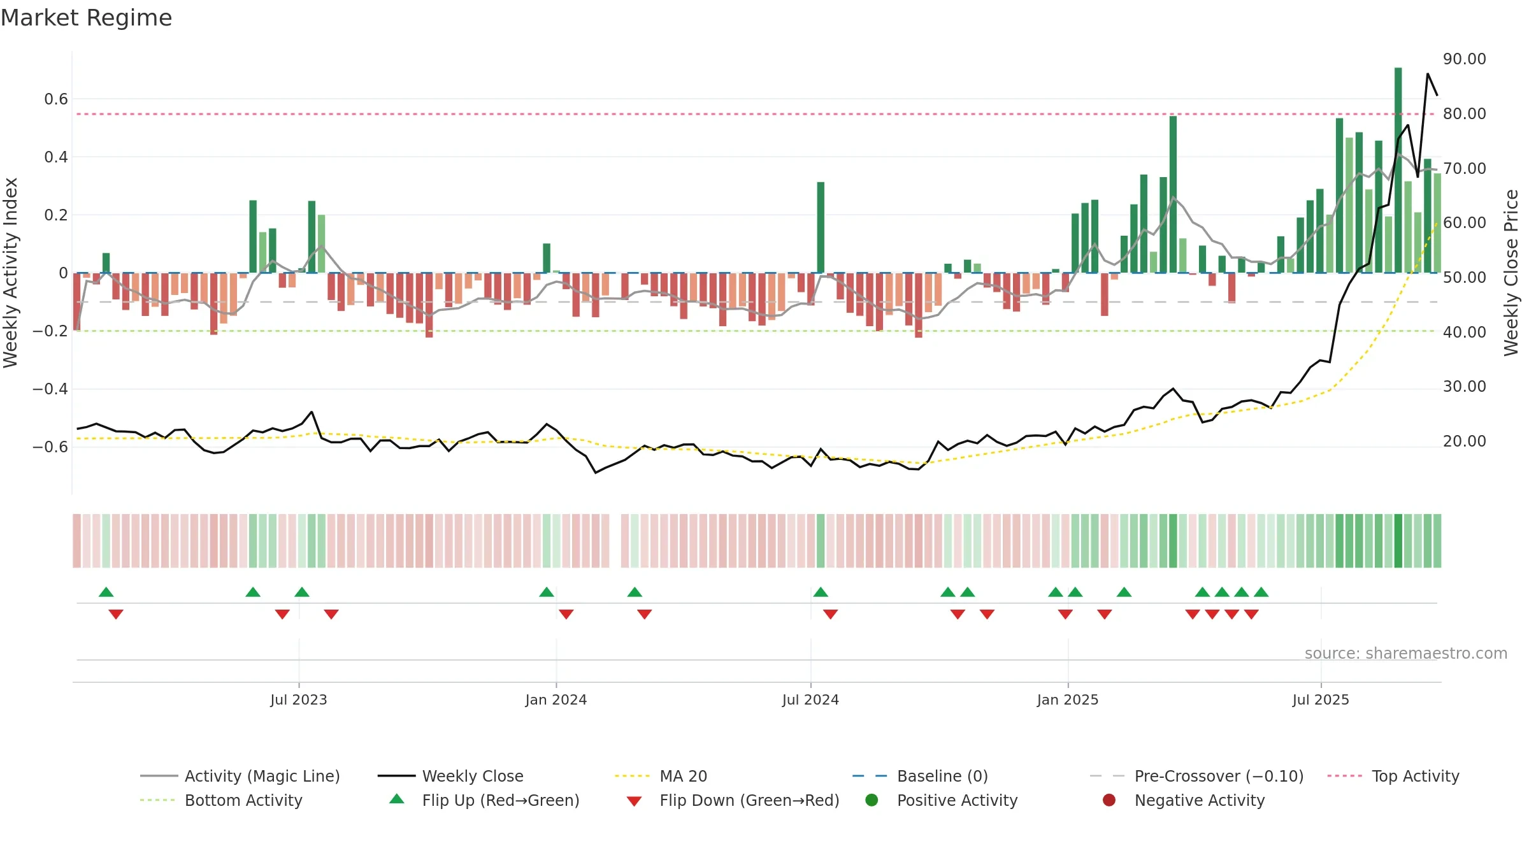Click the Pre-Crossover (−0.10) legend entry
The width and height of the screenshot is (1529, 860).
click(x=1196, y=776)
